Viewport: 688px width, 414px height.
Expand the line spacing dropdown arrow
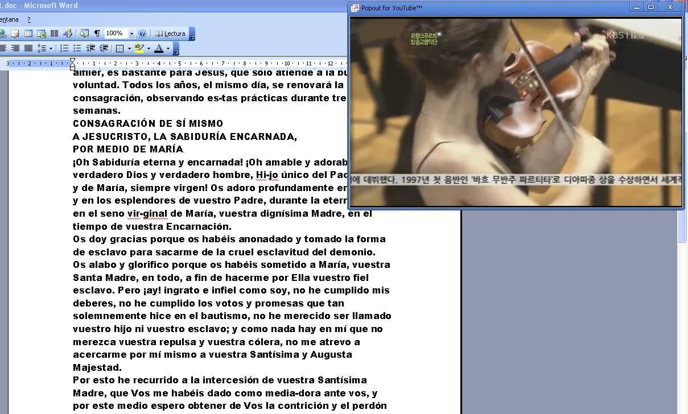(x=51, y=48)
